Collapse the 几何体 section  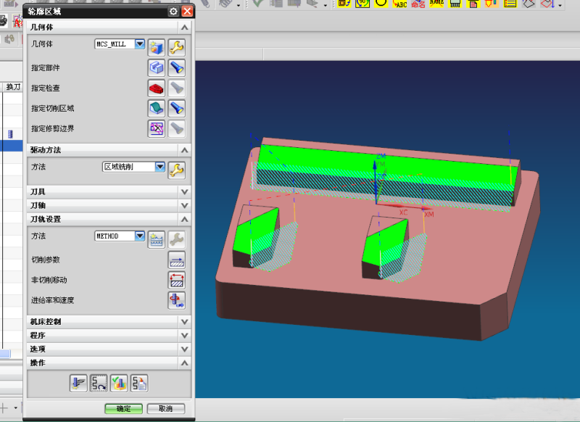(x=184, y=27)
